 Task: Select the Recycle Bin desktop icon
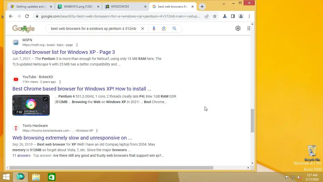[x=312, y=153]
